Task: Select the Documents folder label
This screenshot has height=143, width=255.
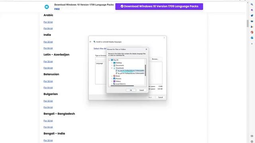Action: tap(120, 65)
